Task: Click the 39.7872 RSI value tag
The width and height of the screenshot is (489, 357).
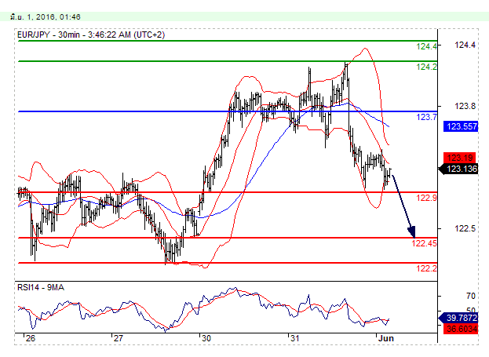Action: [x=458, y=318]
